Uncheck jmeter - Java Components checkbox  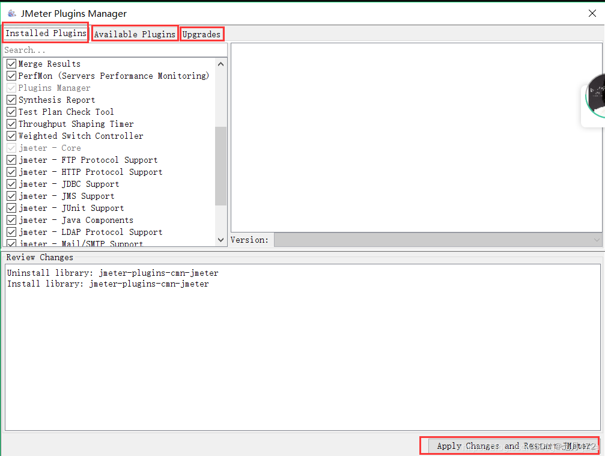(x=11, y=220)
